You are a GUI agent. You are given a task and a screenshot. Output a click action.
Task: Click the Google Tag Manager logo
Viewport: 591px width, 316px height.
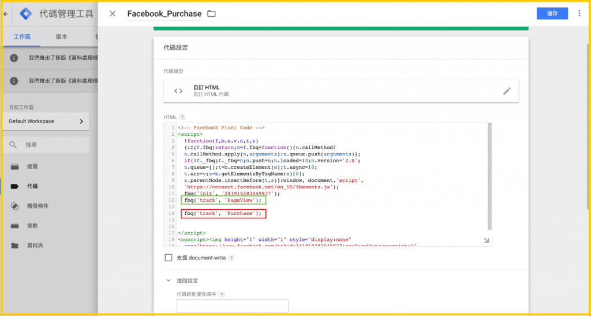click(x=27, y=14)
